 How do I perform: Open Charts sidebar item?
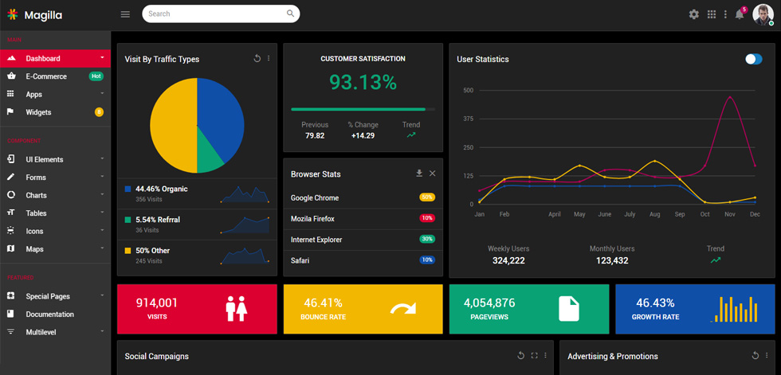point(55,195)
